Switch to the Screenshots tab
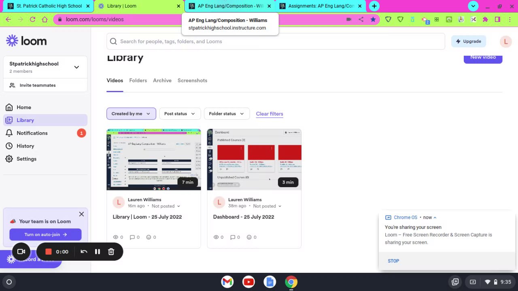This screenshot has width=518, height=291. pyautogui.click(x=192, y=80)
